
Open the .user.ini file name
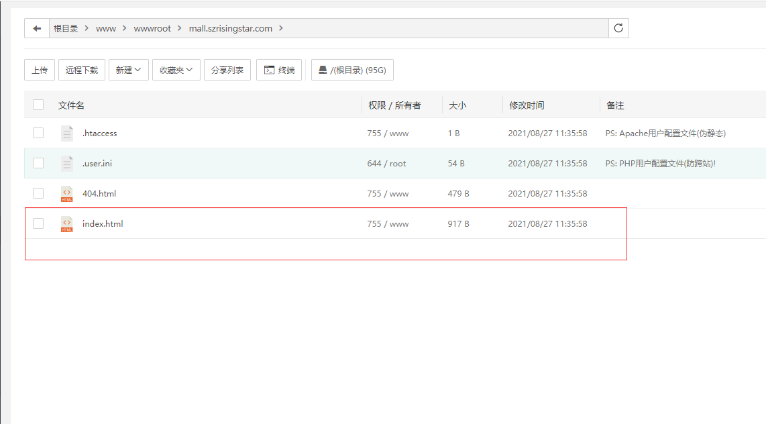tap(97, 164)
